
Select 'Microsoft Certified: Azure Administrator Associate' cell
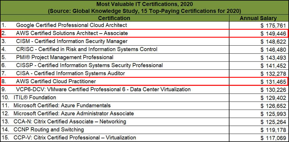(115, 113)
